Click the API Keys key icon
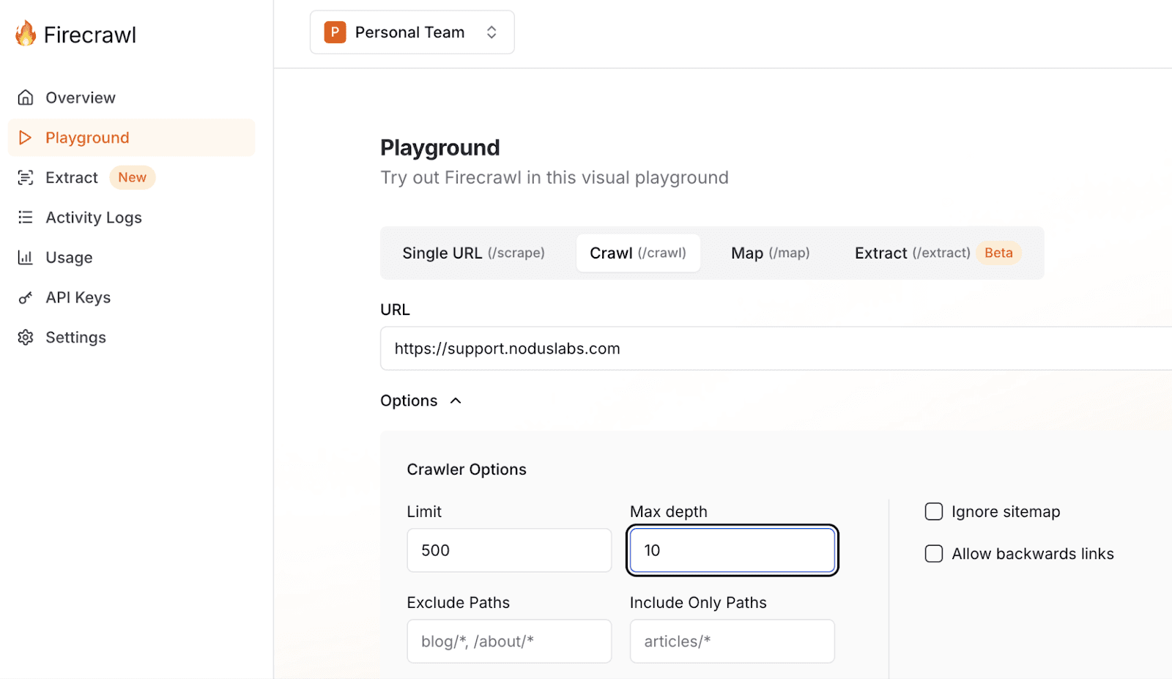 26,297
